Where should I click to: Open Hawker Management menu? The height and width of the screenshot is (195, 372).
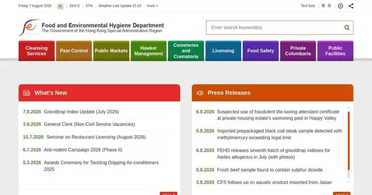[x=148, y=51]
